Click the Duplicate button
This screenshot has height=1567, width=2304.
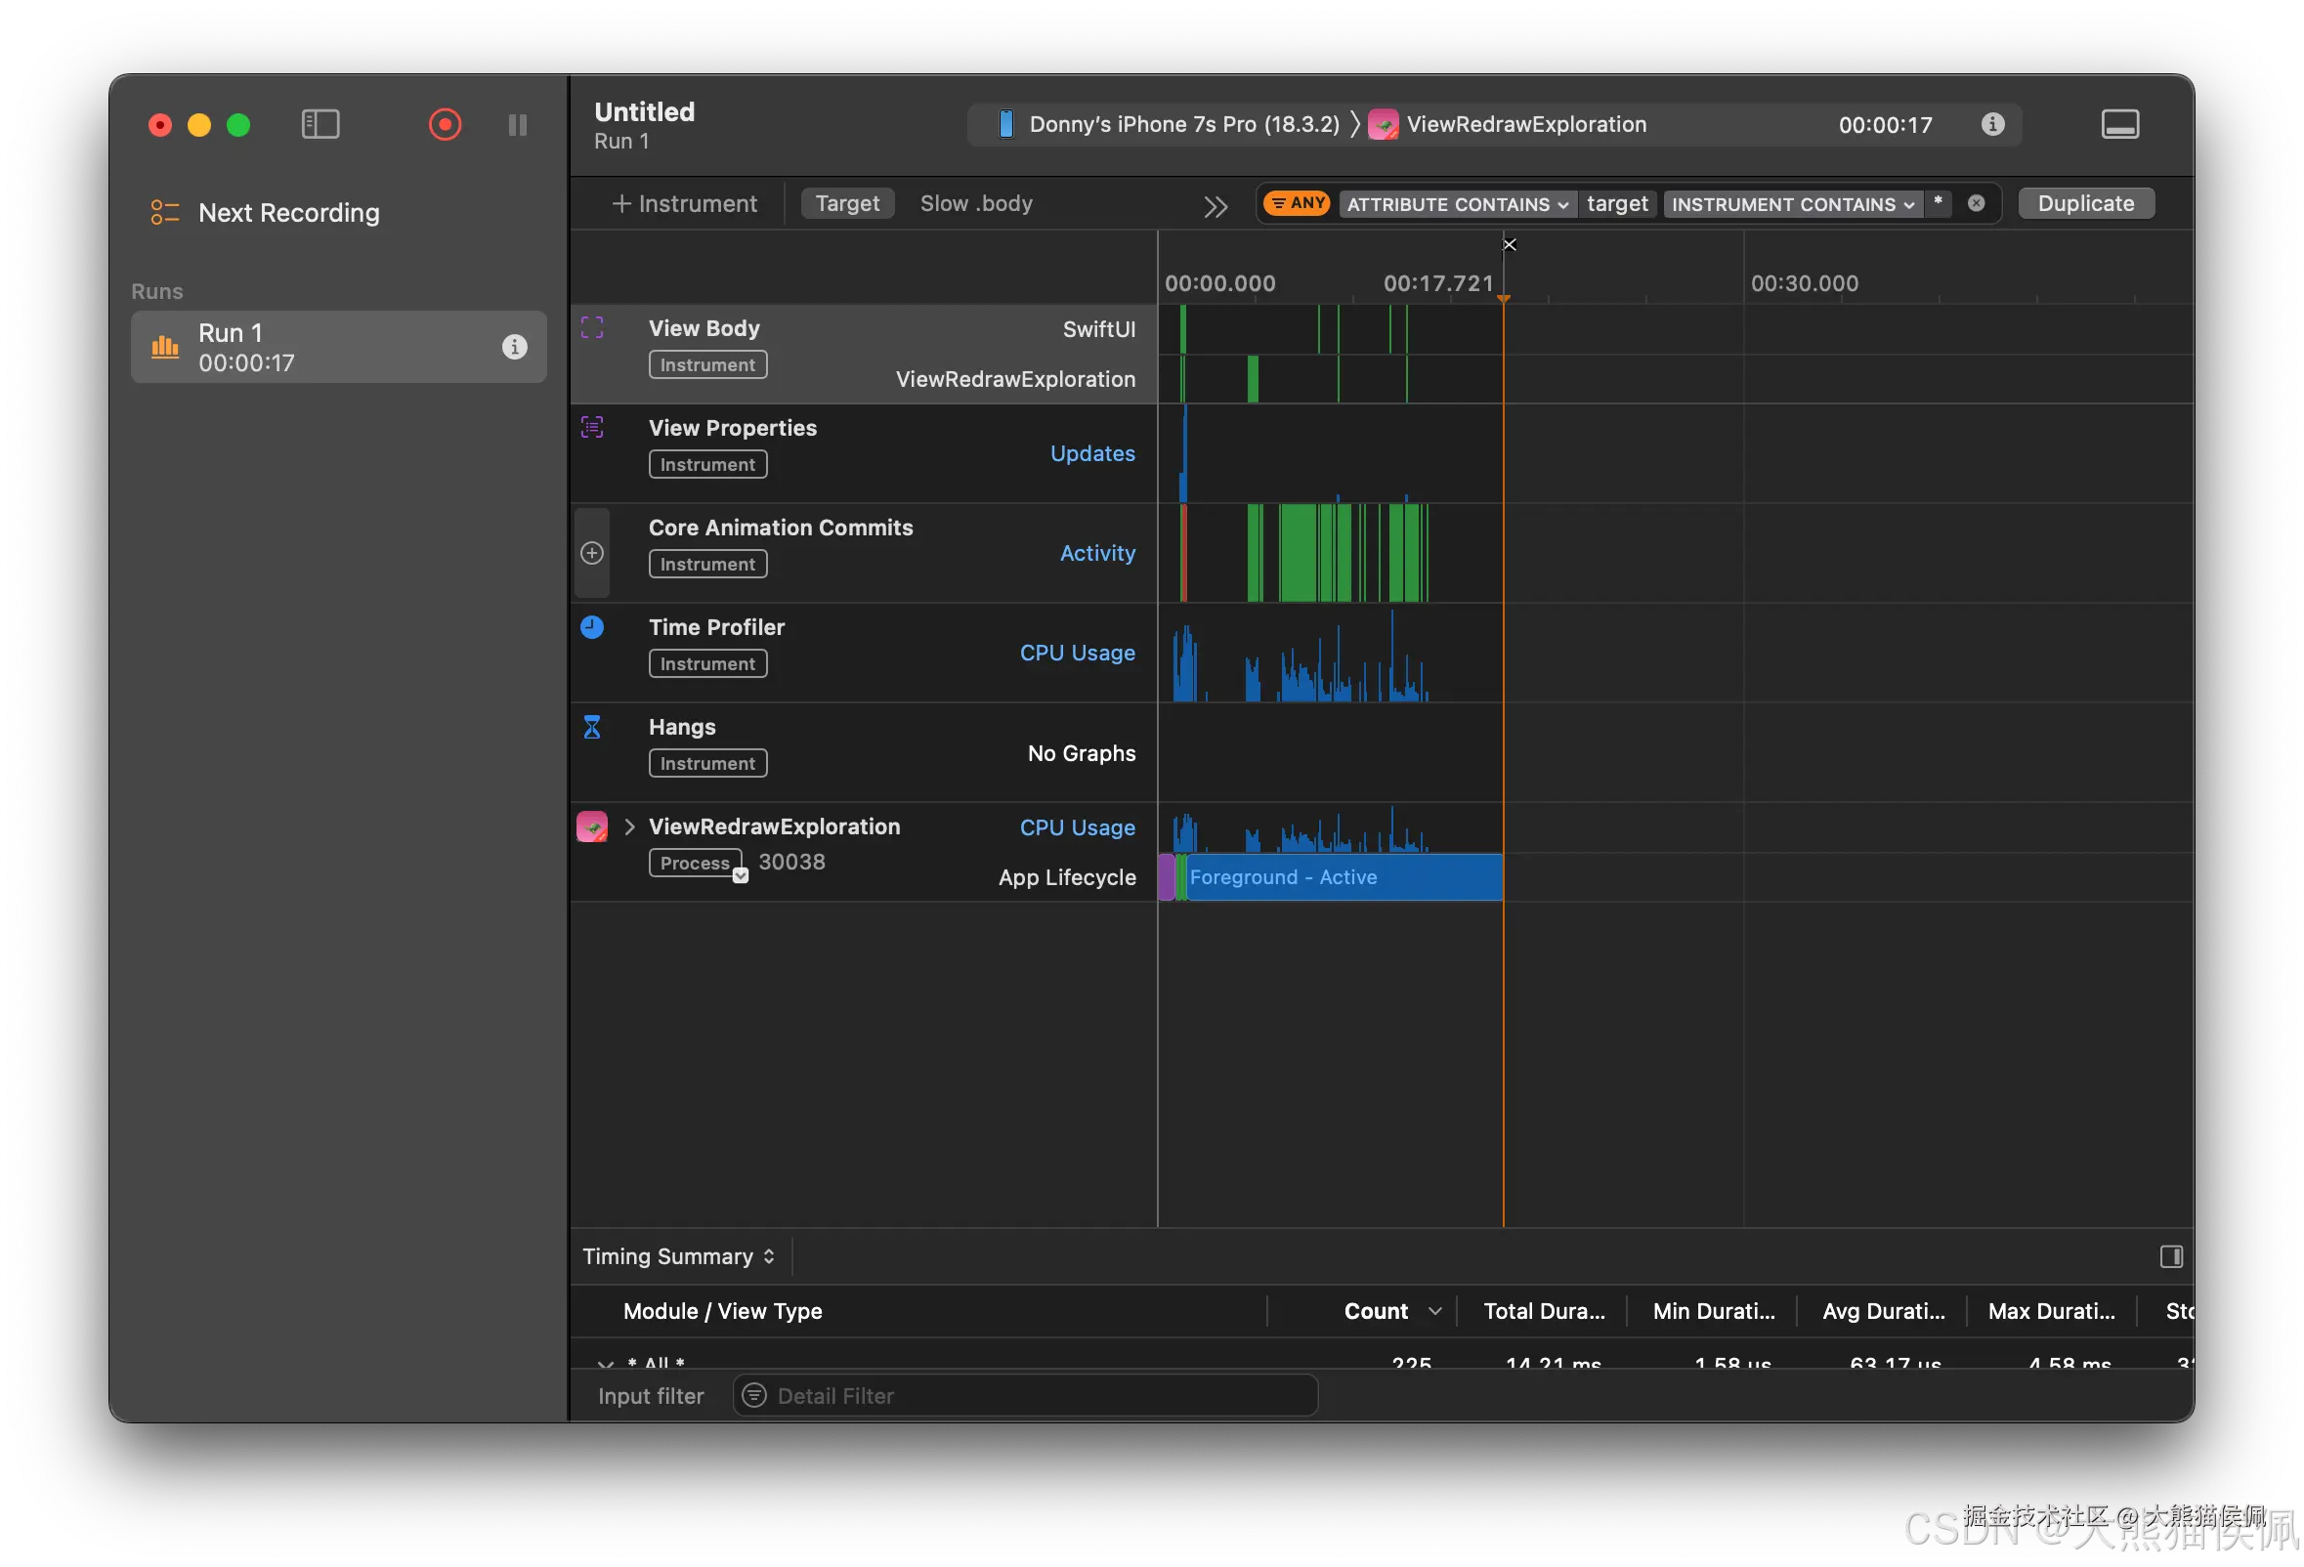click(2085, 203)
